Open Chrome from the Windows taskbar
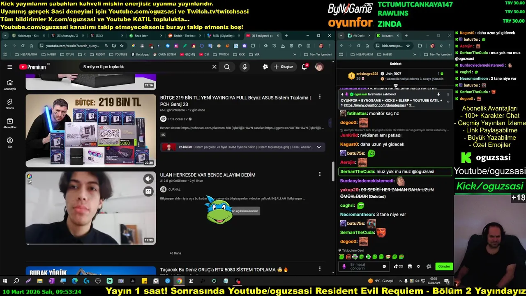The height and width of the screenshot is (296, 526). 179,281
